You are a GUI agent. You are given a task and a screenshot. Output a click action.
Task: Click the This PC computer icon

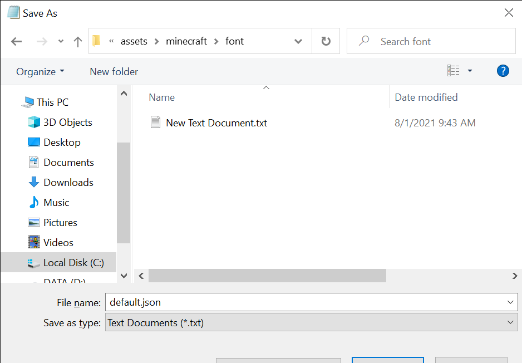(x=28, y=102)
